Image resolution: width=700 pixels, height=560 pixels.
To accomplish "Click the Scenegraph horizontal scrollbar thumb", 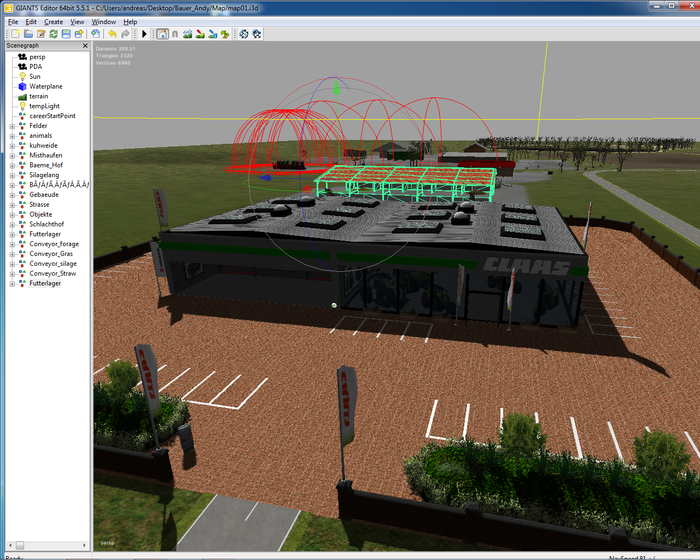I will 20,545.
